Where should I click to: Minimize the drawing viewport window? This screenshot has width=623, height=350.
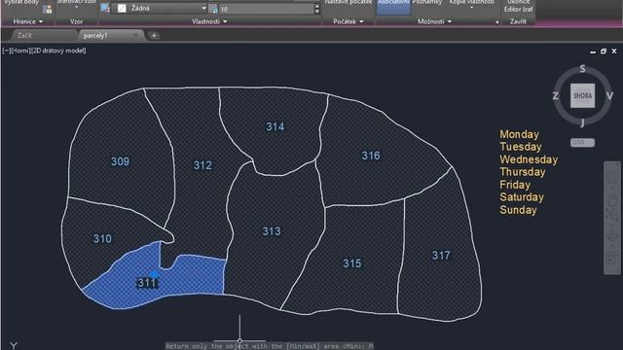point(593,52)
